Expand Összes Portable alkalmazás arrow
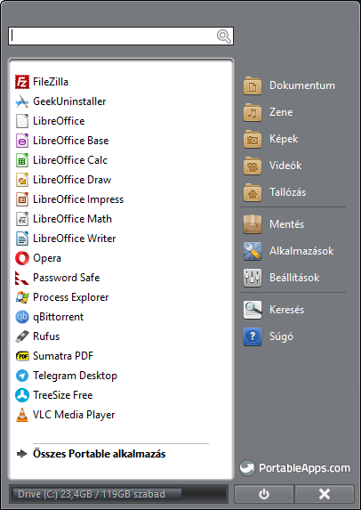The height and width of the screenshot is (510, 361). (x=21, y=454)
